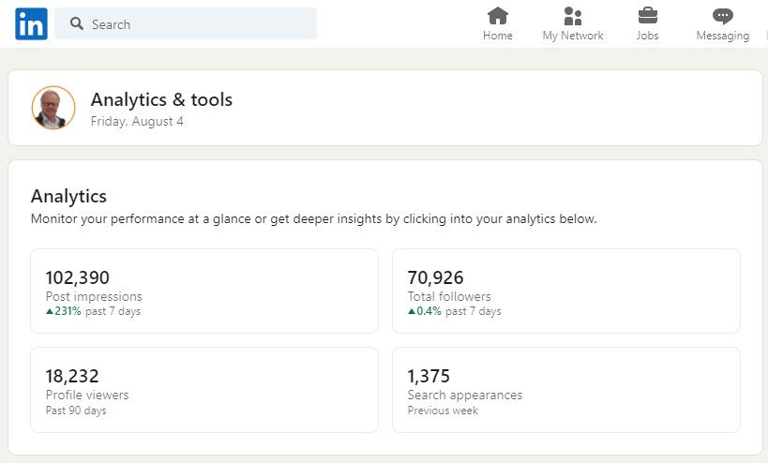The image size is (768, 463).
Task: Select the Home nav label
Action: pyautogui.click(x=498, y=36)
